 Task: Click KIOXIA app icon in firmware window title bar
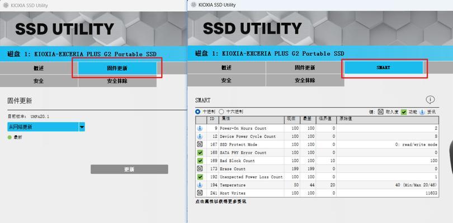click(x=5, y=6)
